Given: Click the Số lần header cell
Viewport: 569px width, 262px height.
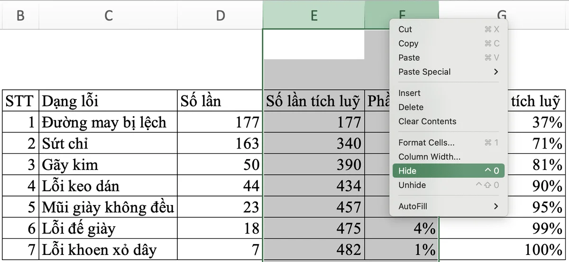Looking at the screenshot, I should click(x=220, y=101).
